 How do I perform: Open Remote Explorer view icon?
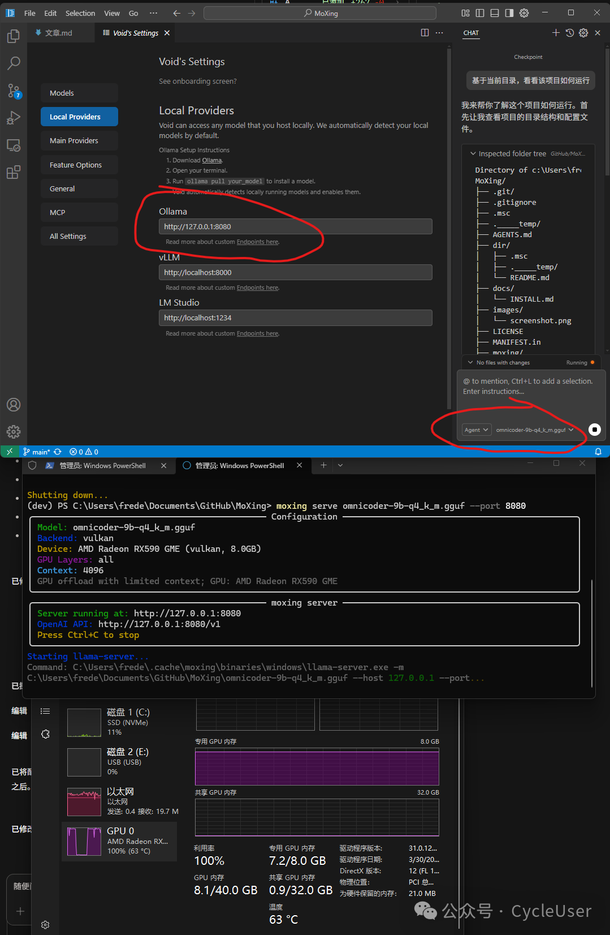point(14,145)
